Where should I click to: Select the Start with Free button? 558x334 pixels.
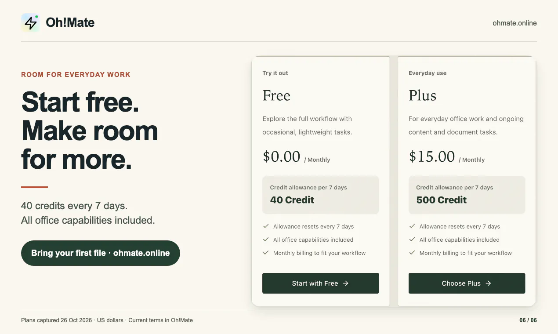tap(321, 283)
